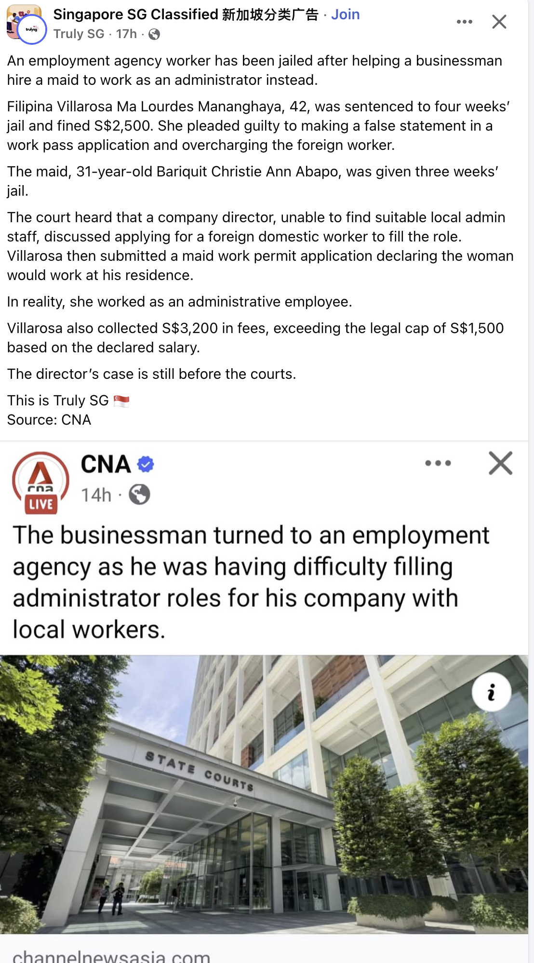The height and width of the screenshot is (963, 534).
Task: Click the red LIVE badge under CNA logo
Action: point(41,505)
